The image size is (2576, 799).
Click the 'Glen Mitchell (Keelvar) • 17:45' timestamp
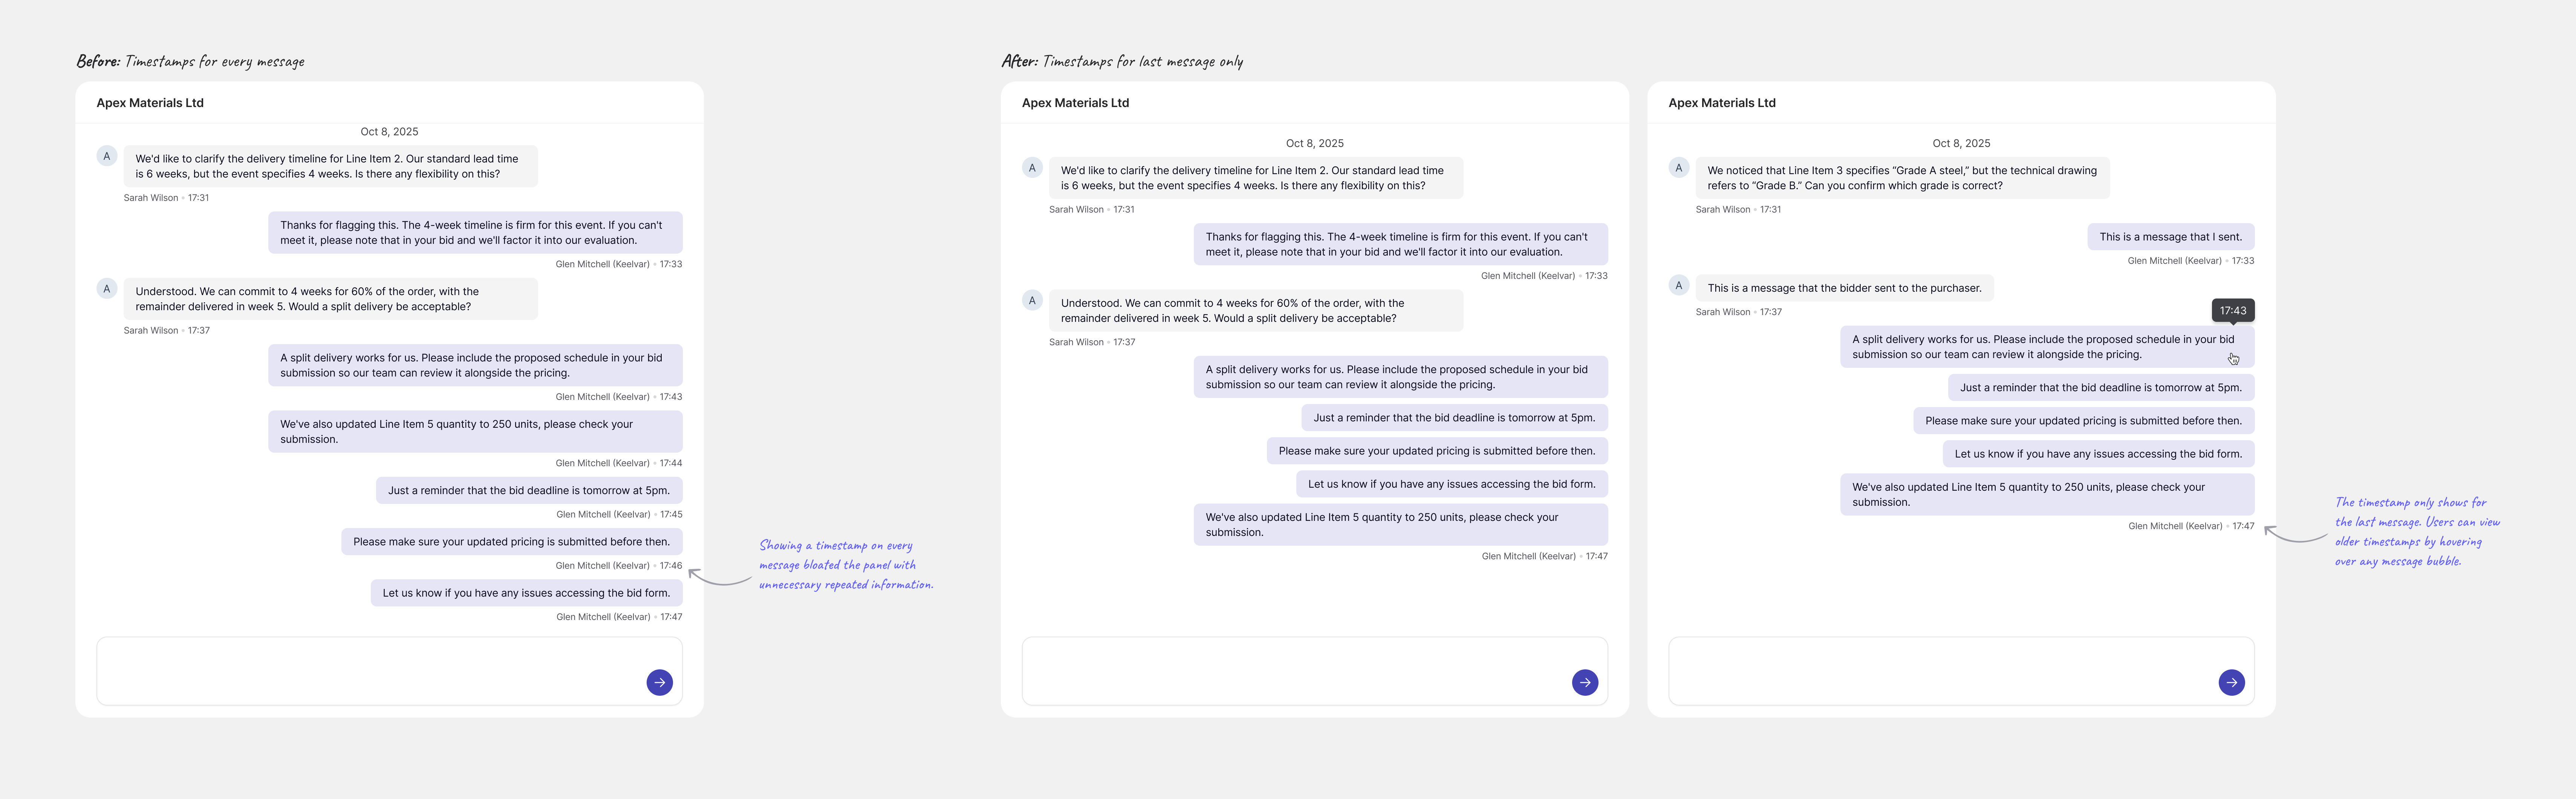tap(619, 514)
